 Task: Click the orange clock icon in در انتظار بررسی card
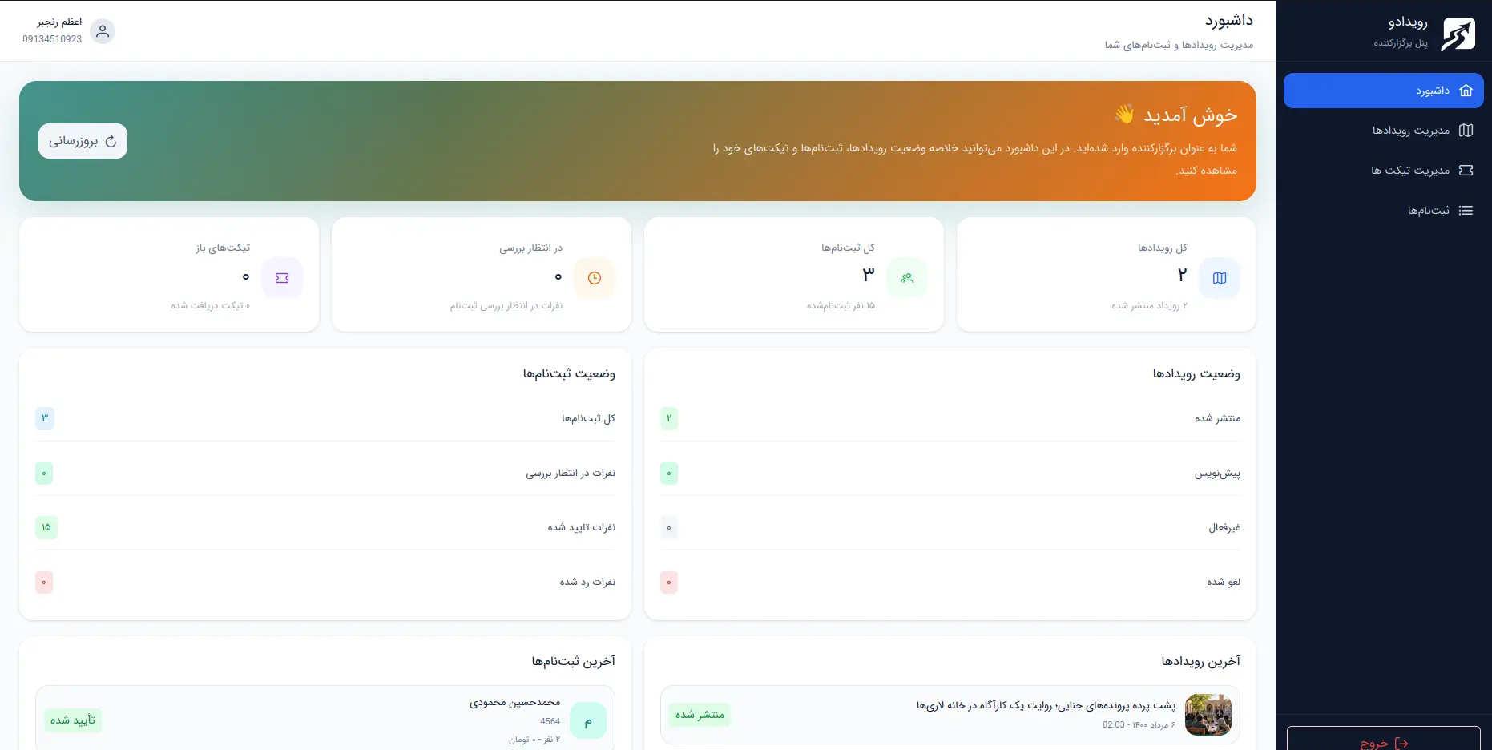595,278
